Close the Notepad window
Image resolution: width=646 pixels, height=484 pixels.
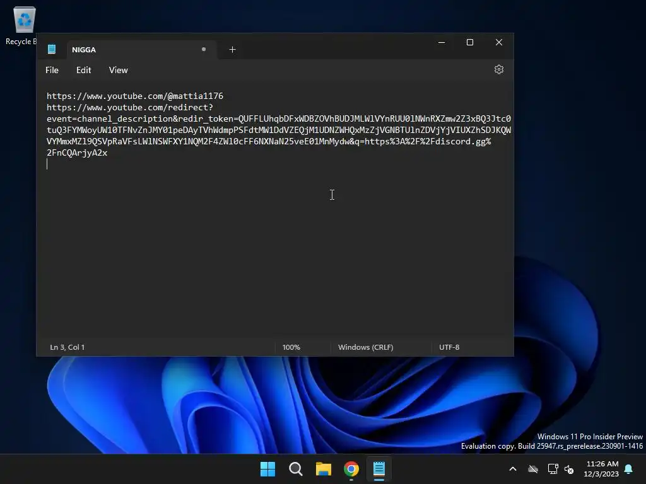click(x=499, y=42)
